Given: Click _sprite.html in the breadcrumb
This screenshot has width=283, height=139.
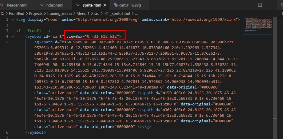Looking at the screenshot, I should point(120,14).
